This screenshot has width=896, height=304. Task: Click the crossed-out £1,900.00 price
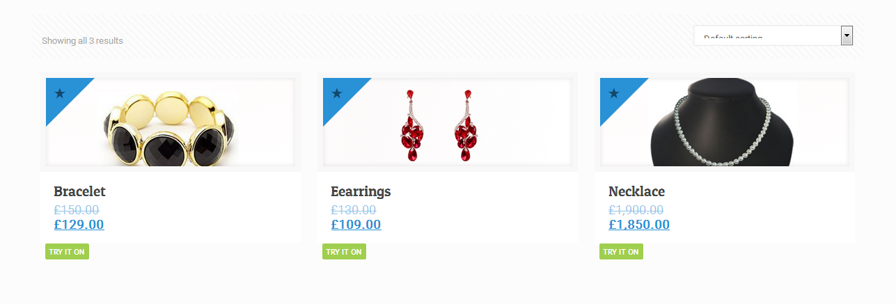pos(636,209)
